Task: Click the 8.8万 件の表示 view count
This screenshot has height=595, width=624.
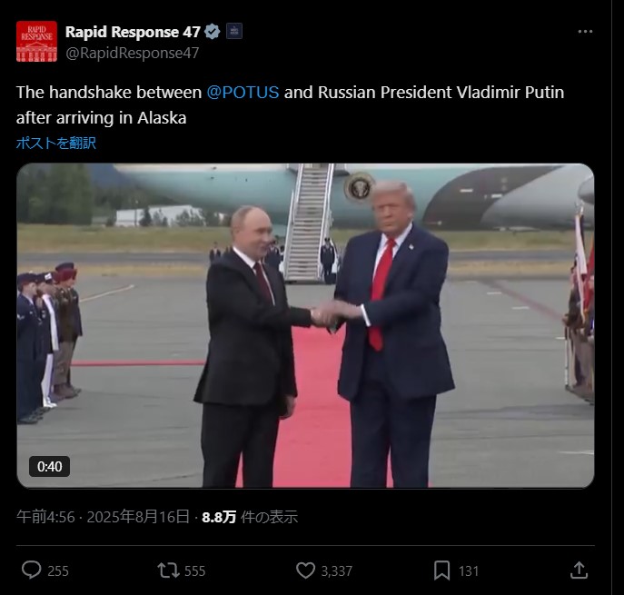Action: point(250,517)
